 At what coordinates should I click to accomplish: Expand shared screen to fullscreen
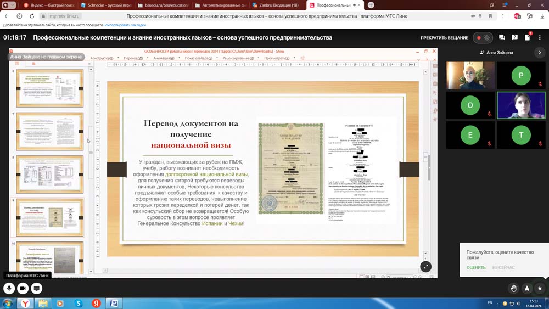click(x=425, y=266)
